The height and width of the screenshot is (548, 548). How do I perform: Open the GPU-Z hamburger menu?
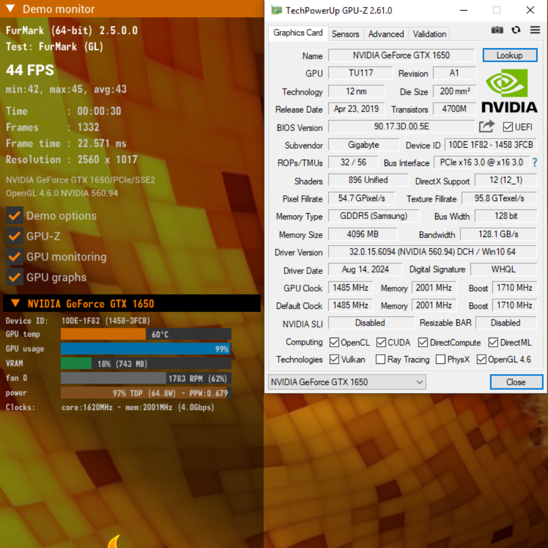pos(535,30)
